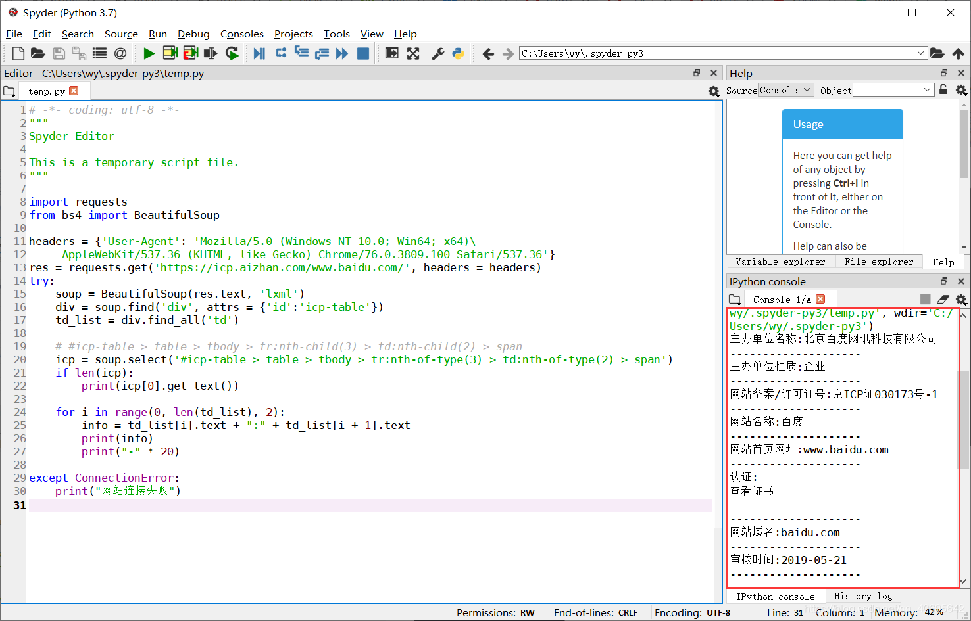Screen dimensions: 971x621
Task: Open Help pane options gear icon
Action: point(961,90)
